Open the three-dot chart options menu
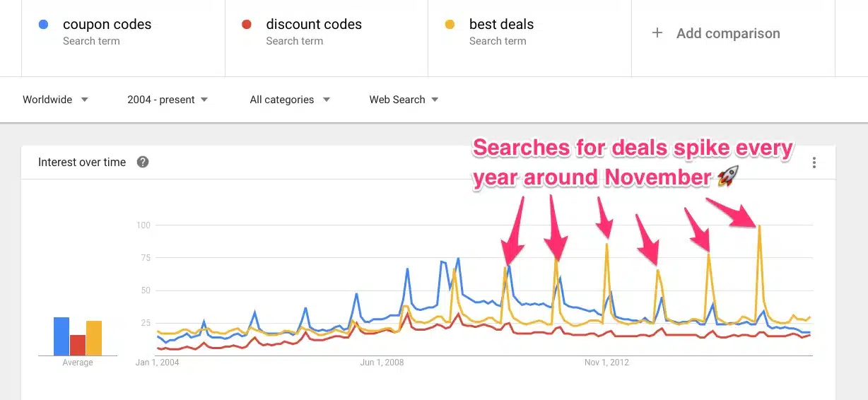Image resolution: width=868 pixels, height=400 pixels. (814, 163)
